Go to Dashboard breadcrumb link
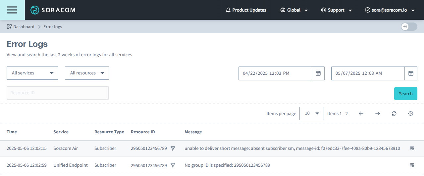 [21, 26]
